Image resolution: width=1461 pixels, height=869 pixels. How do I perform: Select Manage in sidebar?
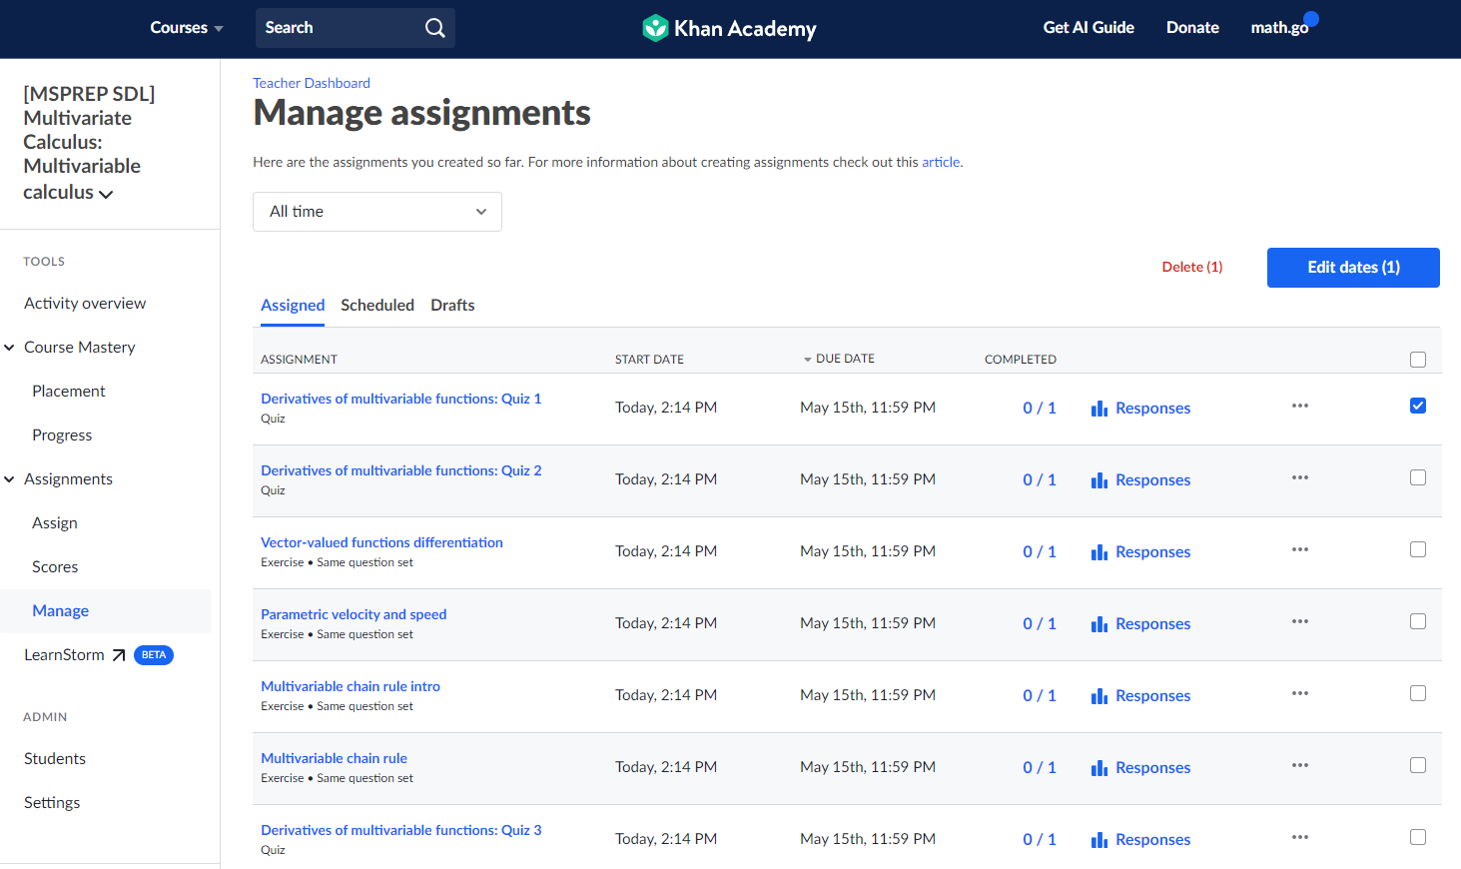point(61,611)
